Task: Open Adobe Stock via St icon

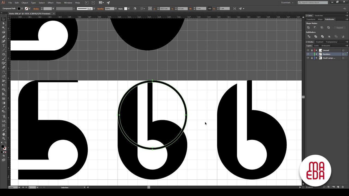Action: 93,3
